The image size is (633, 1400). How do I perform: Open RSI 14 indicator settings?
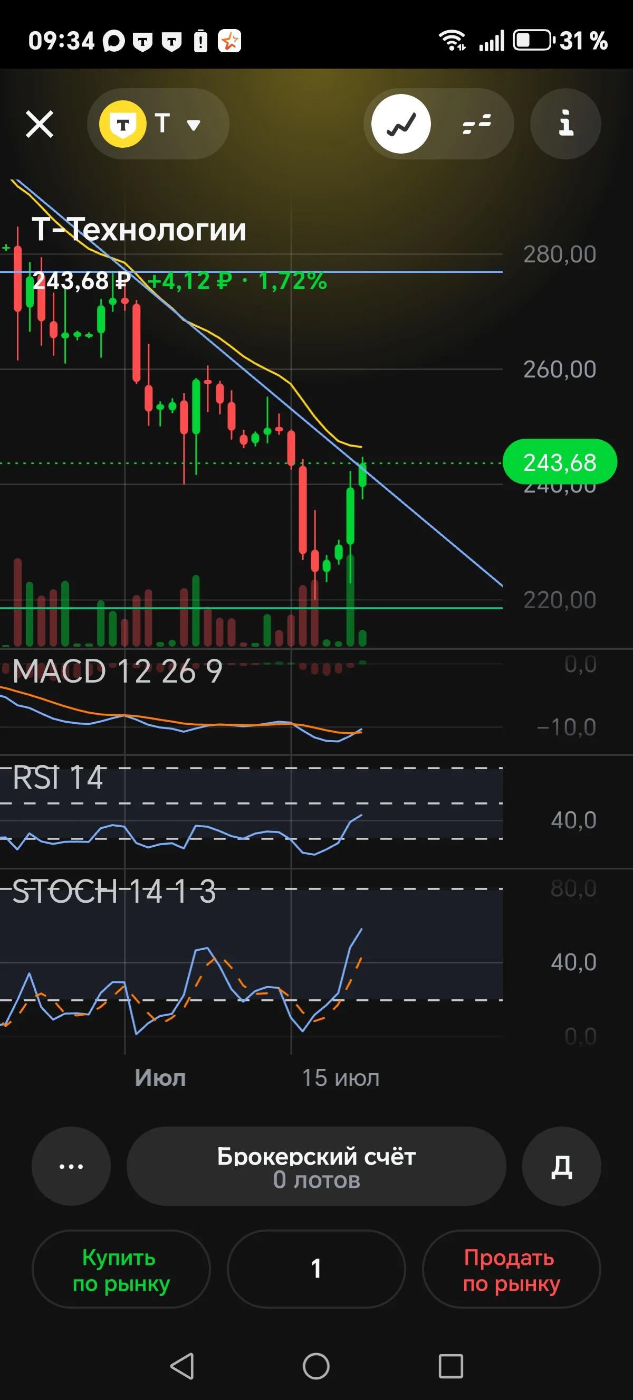pyautogui.click(x=57, y=777)
